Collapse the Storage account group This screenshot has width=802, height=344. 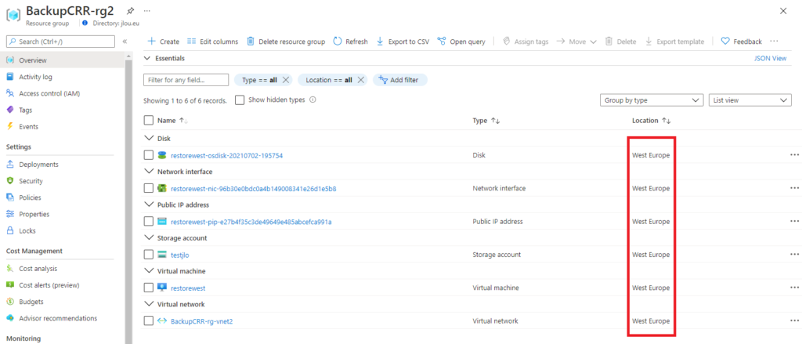(149, 238)
